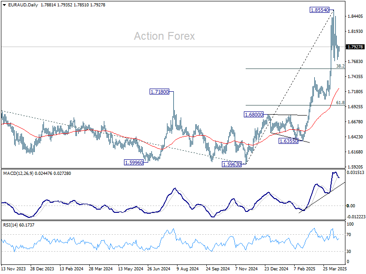Click the 26 Jun 2024 date label
This screenshot has width=366, height=274.
pos(159,269)
